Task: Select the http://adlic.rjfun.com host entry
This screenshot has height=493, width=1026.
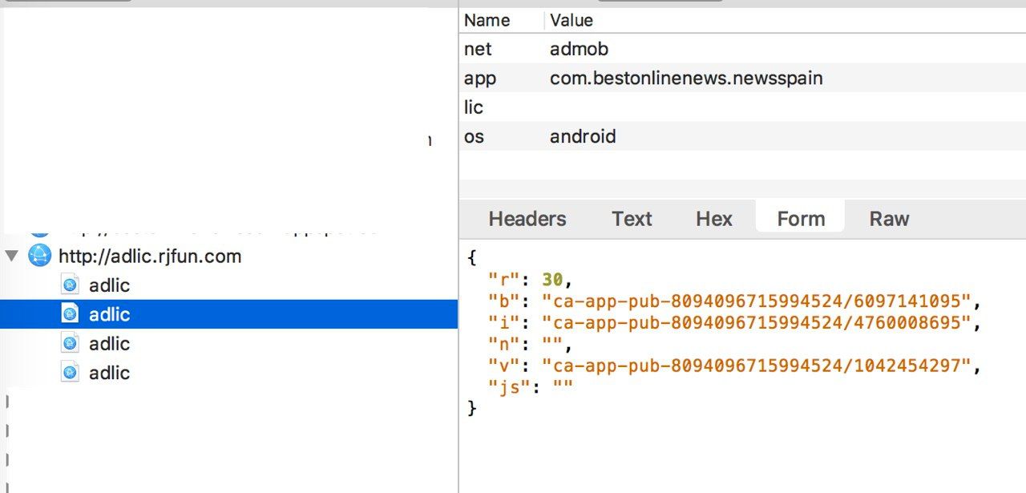Action: click(x=150, y=257)
